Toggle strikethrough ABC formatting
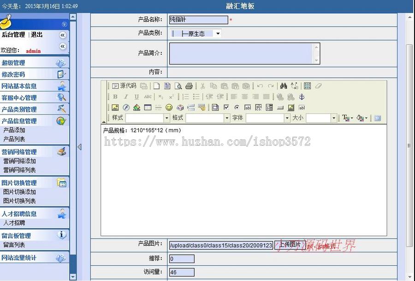 tap(148, 97)
